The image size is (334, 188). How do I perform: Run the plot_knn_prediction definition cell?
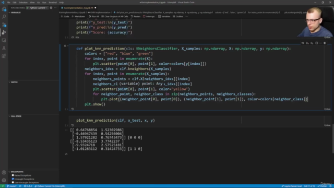point(65,45)
